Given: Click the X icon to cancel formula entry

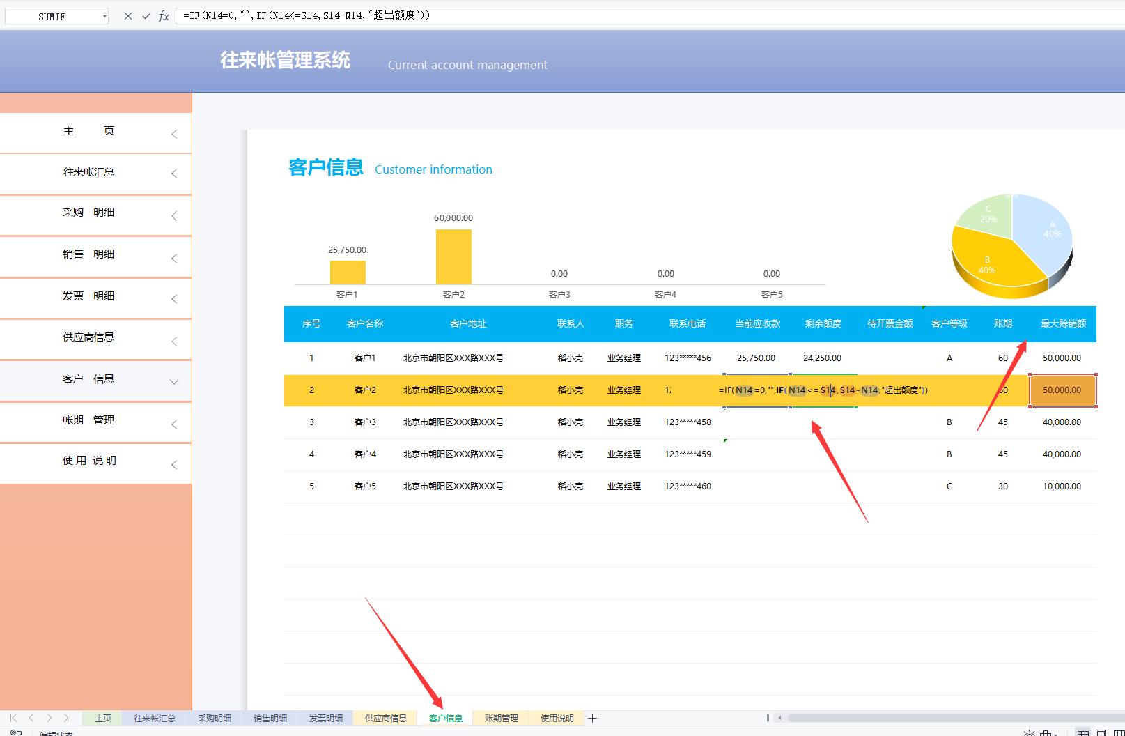Looking at the screenshot, I should coord(127,15).
